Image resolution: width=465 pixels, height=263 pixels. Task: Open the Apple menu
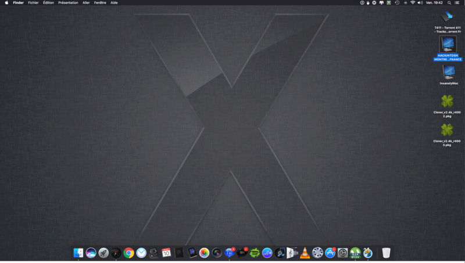6,3
